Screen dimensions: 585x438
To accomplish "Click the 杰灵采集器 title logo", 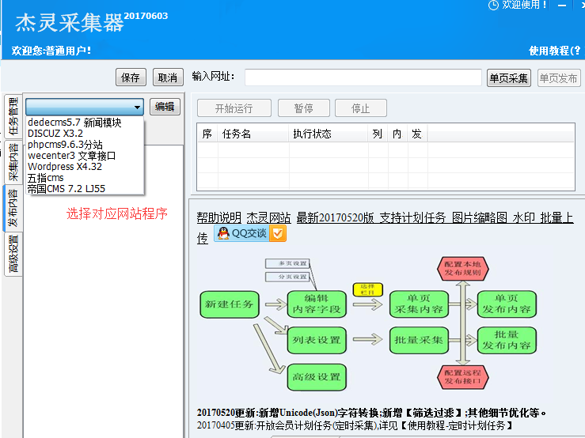I will 70,22.
